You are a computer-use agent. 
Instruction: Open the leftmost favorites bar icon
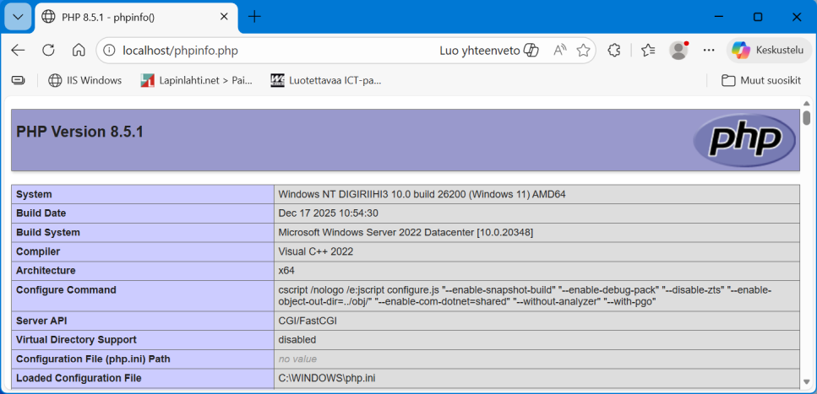click(x=19, y=80)
